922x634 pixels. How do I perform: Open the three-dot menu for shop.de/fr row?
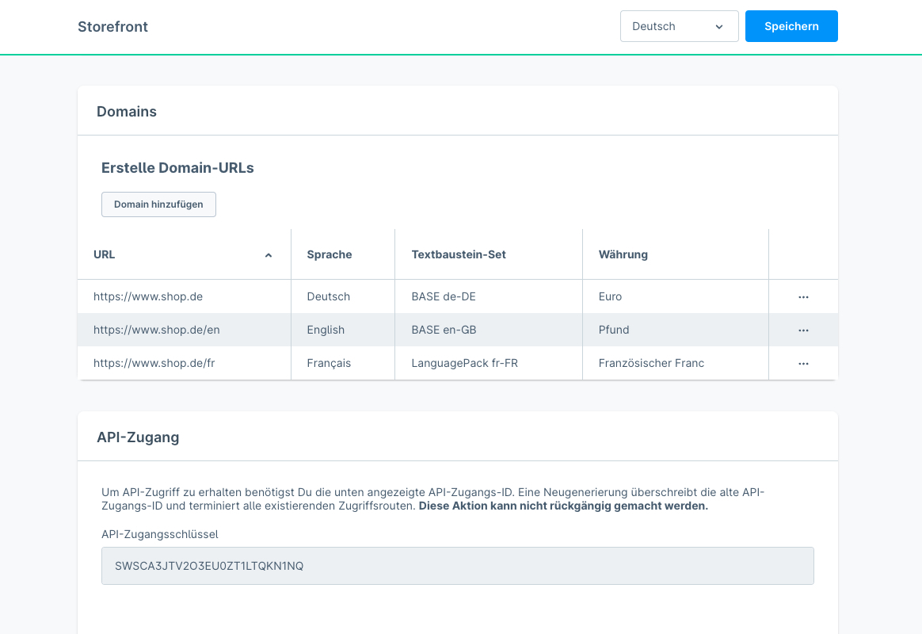click(803, 363)
